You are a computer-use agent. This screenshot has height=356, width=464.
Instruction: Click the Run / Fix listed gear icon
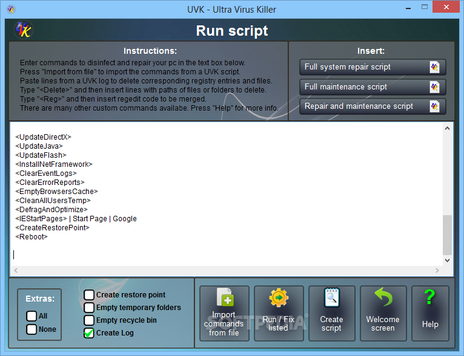[279, 297]
